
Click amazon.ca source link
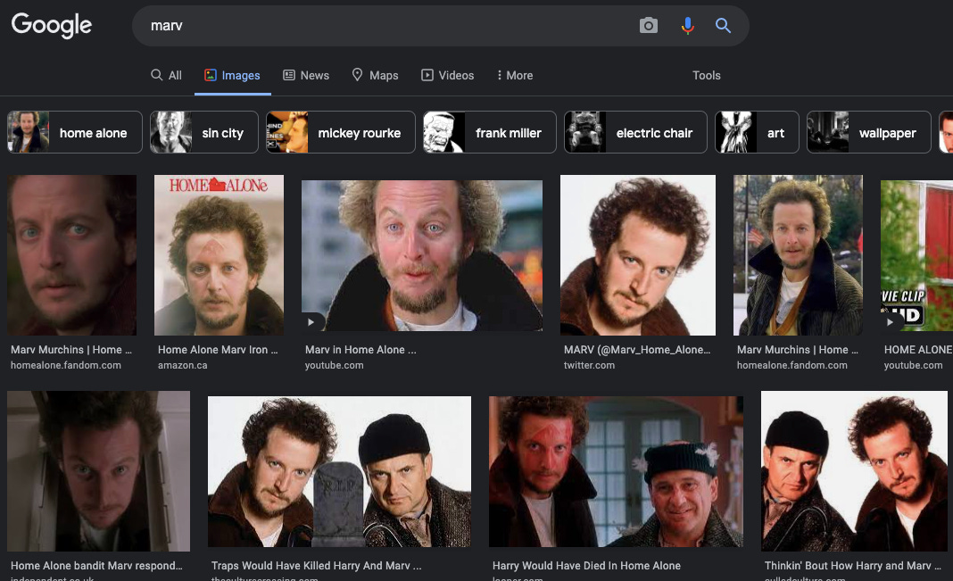182,365
